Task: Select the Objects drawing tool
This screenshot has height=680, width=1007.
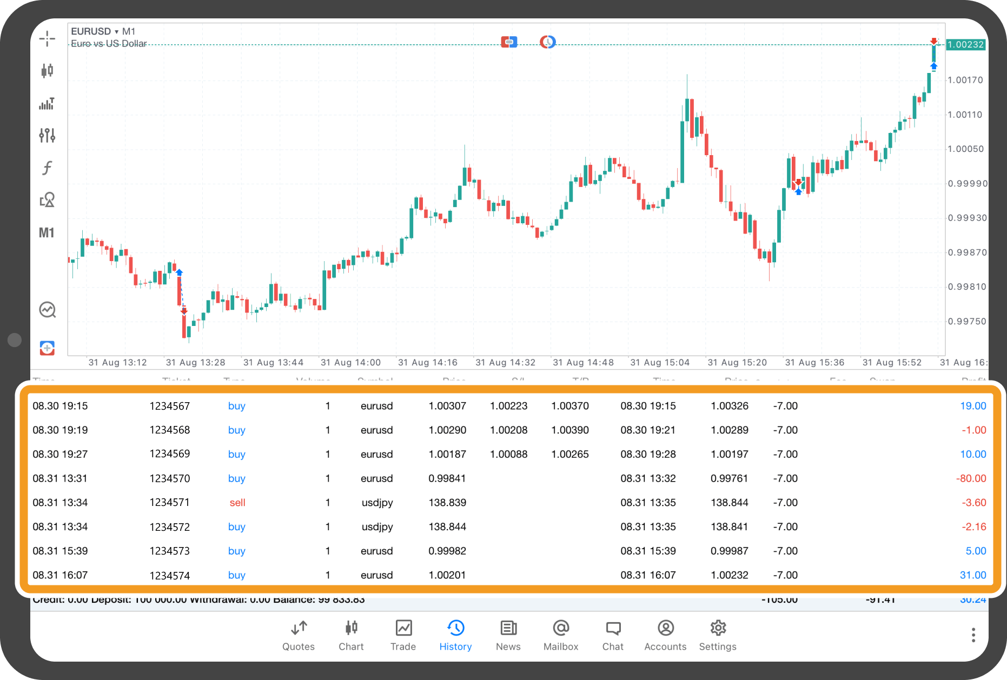Action: click(x=47, y=199)
